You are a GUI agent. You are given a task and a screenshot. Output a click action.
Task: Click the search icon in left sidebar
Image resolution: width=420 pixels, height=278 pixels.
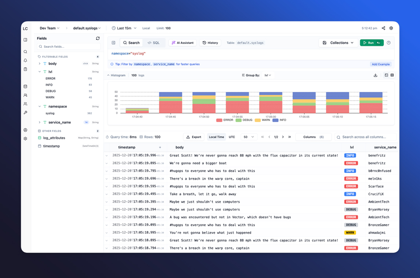(x=25, y=52)
